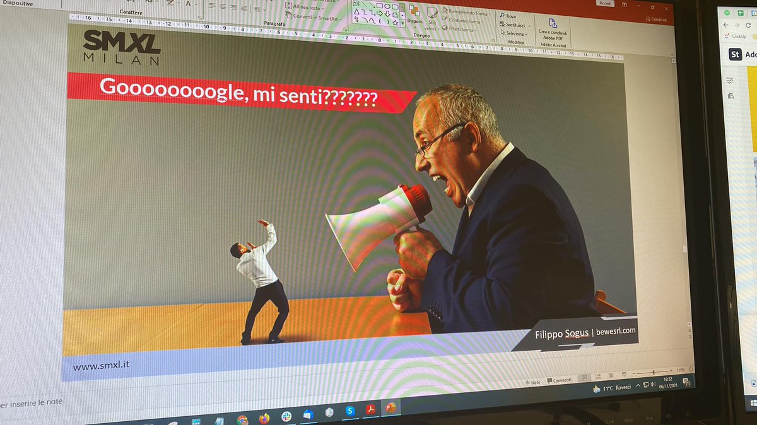Click the Trova search button
The height and width of the screenshot is (425, 757).
(x=509, y=16)
